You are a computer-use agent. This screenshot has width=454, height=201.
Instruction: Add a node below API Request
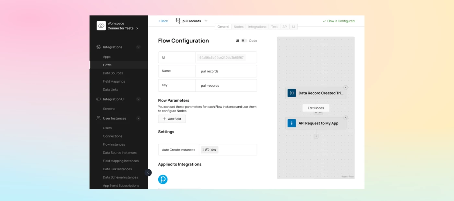(316, 136)
